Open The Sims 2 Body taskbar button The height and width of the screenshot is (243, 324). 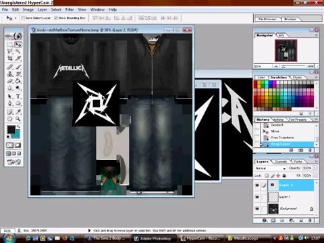click(107, 238)
